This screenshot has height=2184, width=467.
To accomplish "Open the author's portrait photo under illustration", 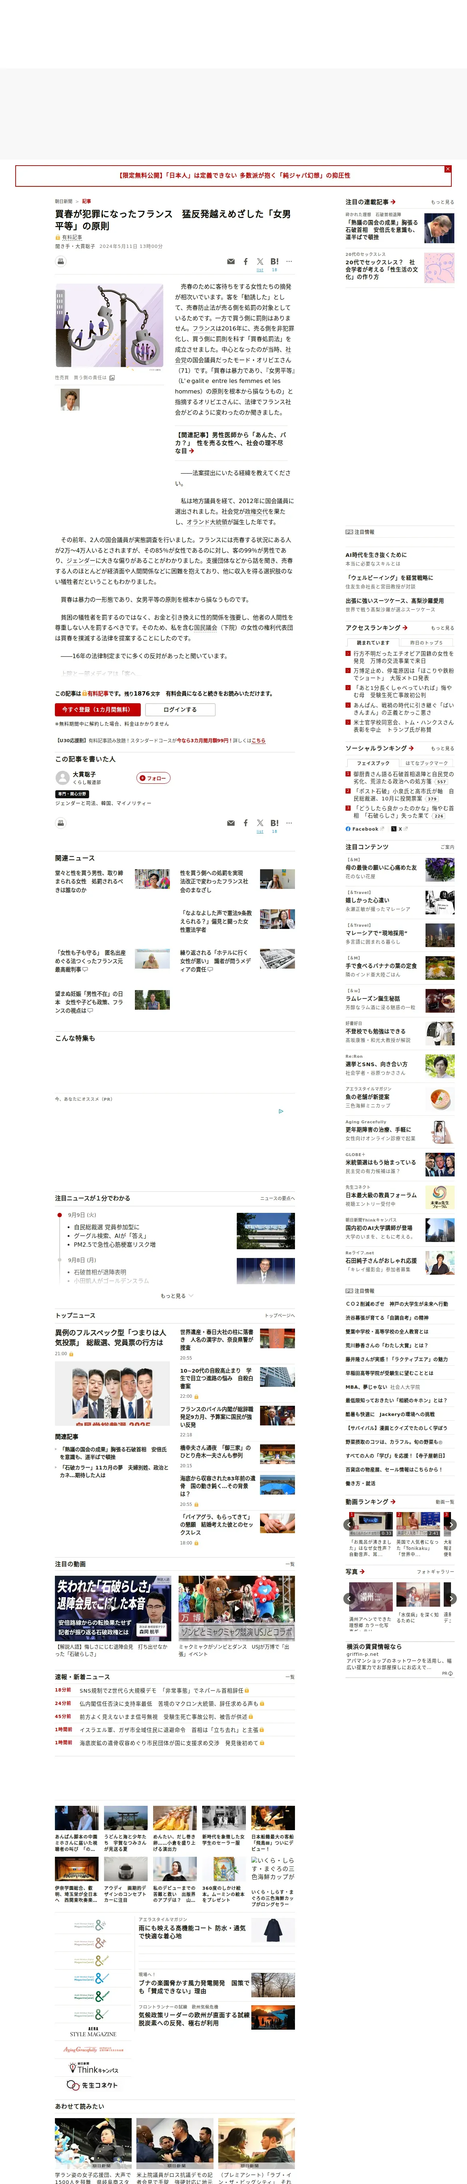I will tap(69, 399).
